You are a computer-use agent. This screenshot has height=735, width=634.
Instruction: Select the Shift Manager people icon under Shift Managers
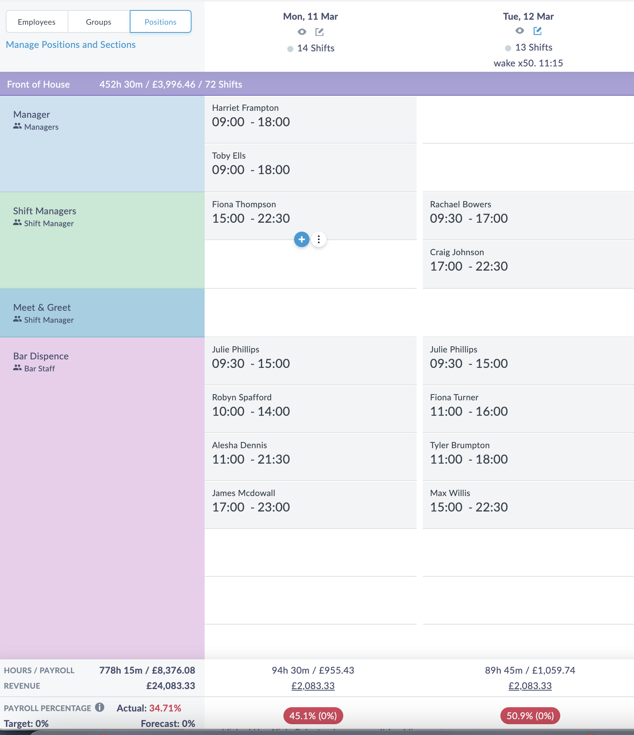[x=17, y=222]
